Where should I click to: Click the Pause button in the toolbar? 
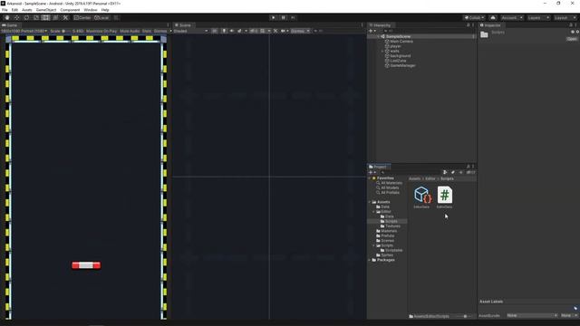coord(283,17)
